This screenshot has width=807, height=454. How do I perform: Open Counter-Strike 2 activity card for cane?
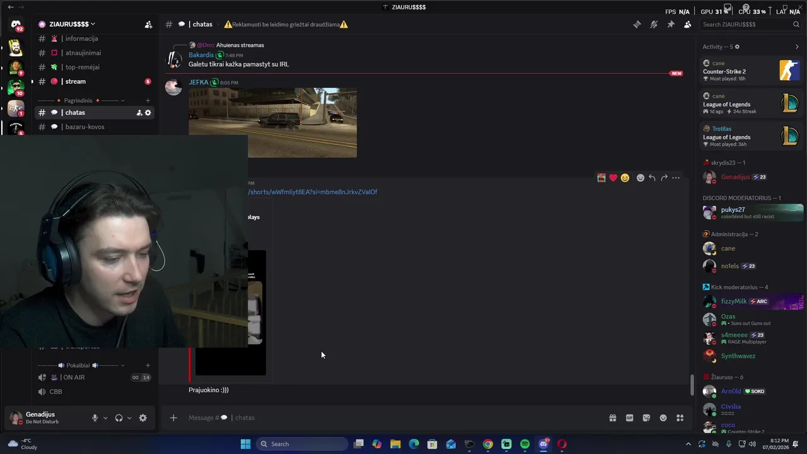(752, 71)
